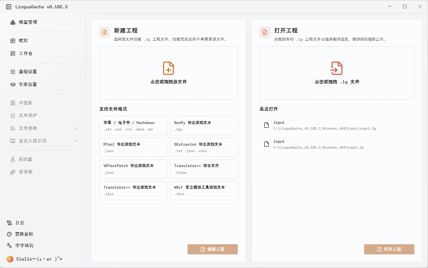Image resolution: width=428 pixels, height=268 pixels.
Task: Maximize the LinguaGacha window
Action: click(x=405, y=7)
